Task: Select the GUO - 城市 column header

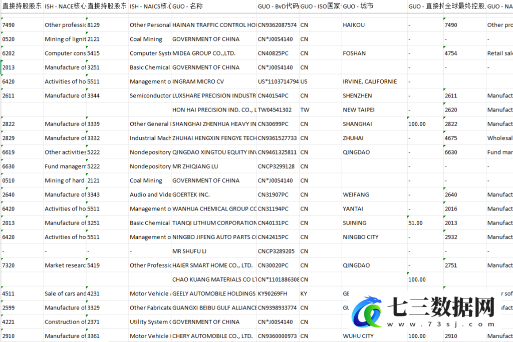Action: 375,6
